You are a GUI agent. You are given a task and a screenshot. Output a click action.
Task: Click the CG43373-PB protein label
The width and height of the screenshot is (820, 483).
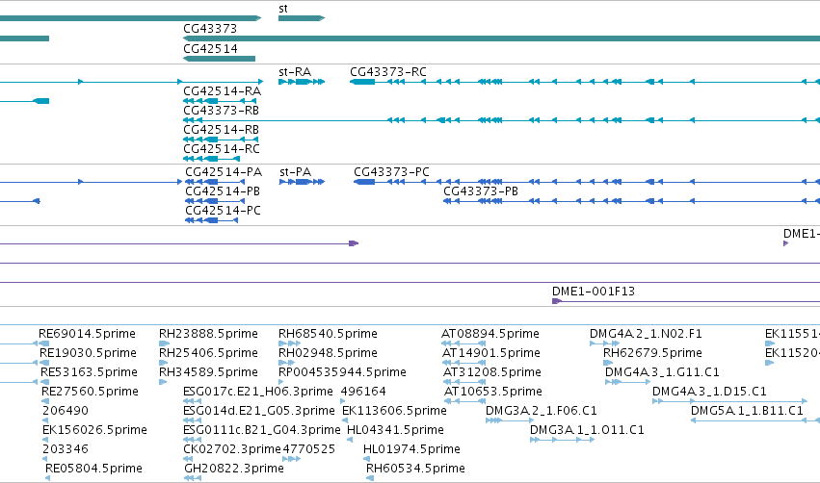(x=481, y=191)
